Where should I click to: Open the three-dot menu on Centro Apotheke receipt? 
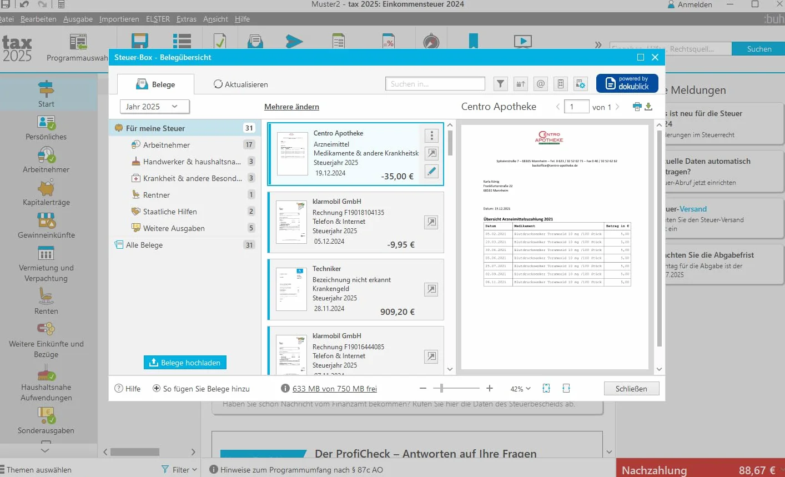tap(431, 135)
